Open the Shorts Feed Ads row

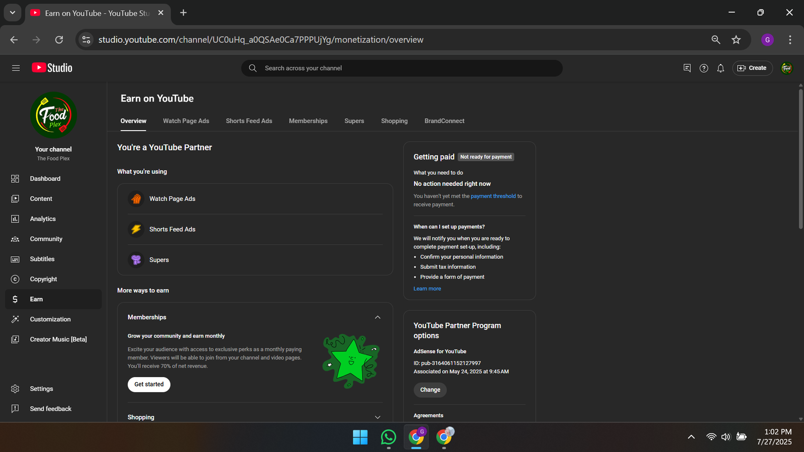(x=255, y=230)
